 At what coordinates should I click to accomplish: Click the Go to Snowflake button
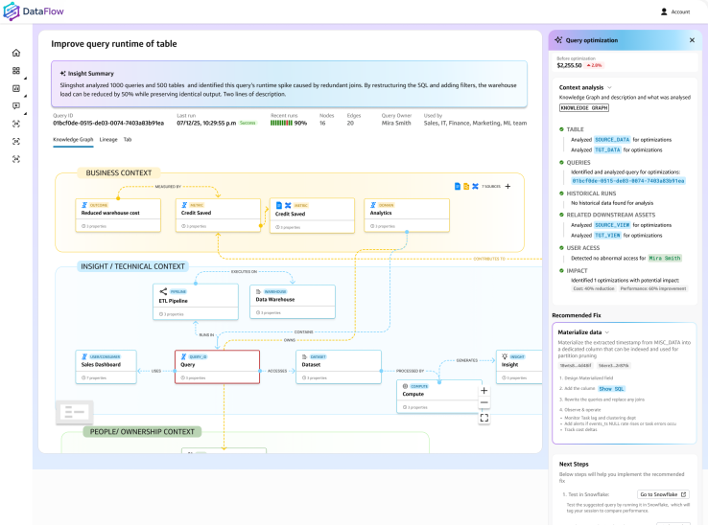tap(663, 494)
